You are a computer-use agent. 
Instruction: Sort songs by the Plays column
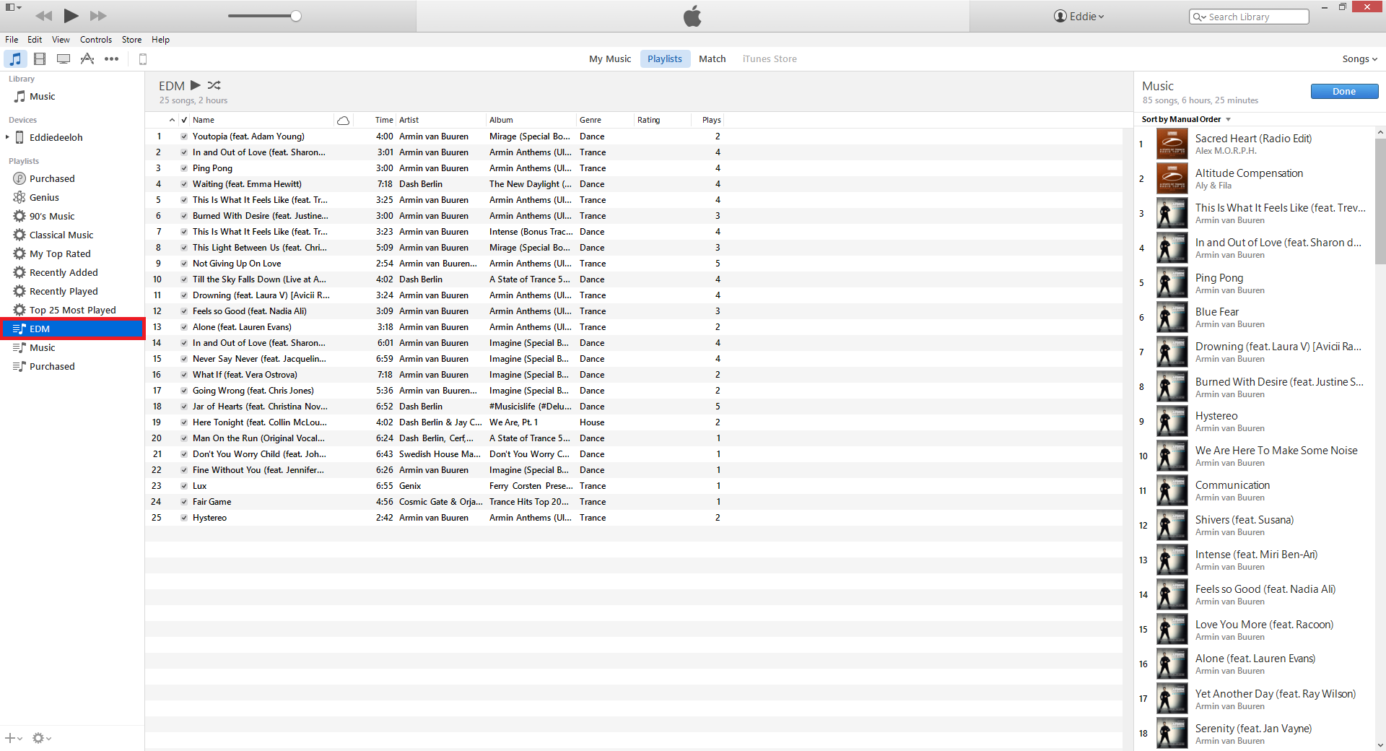pos(711,120)
